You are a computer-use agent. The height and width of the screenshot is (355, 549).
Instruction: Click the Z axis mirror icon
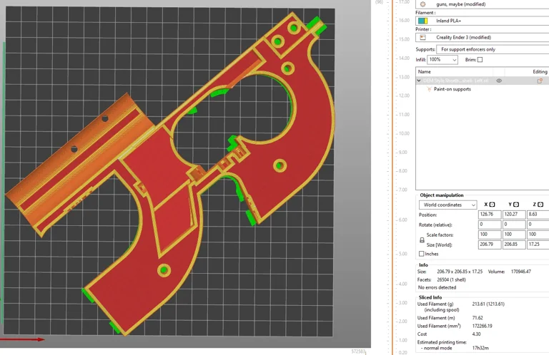click(539, 205)
